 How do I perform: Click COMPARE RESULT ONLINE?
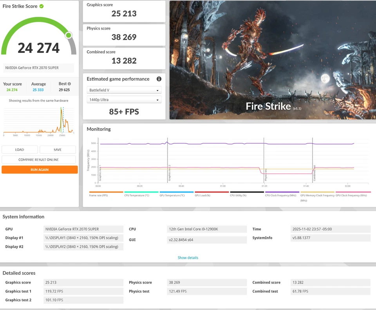(39, 160)
